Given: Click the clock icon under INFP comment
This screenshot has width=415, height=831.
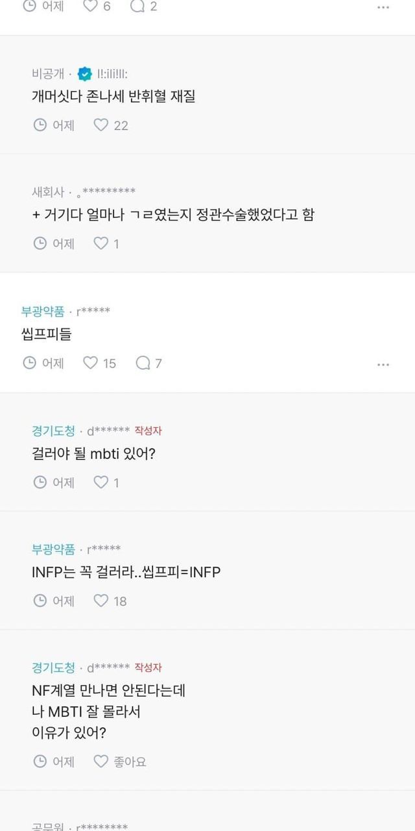Looking at the screenshot, I should pyautogui.click(x=40, y=601).
